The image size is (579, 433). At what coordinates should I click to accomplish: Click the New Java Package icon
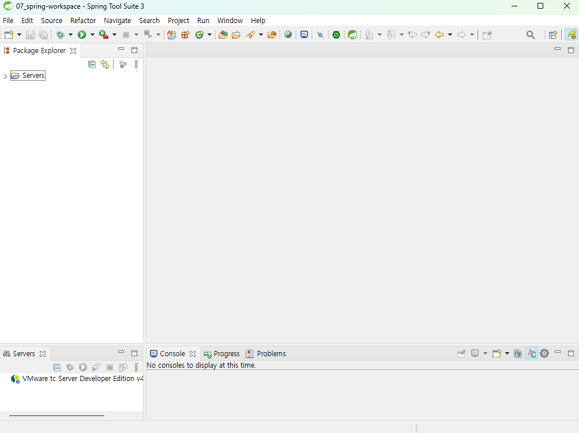[x=185, y=35]
